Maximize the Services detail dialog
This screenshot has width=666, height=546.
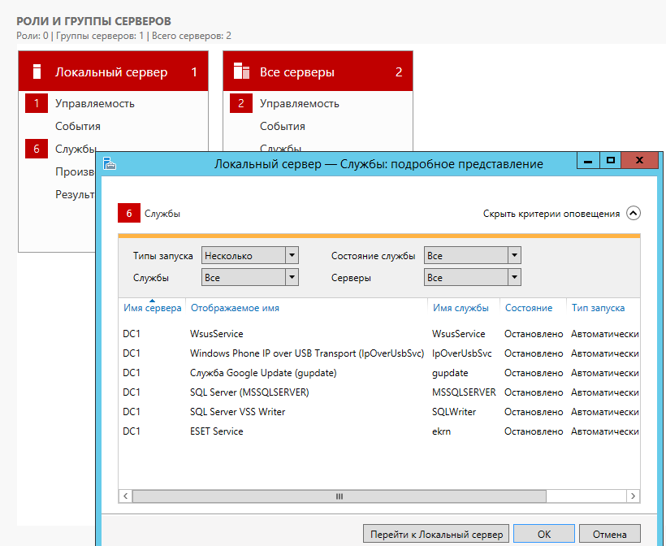click(x=610, y=161)
